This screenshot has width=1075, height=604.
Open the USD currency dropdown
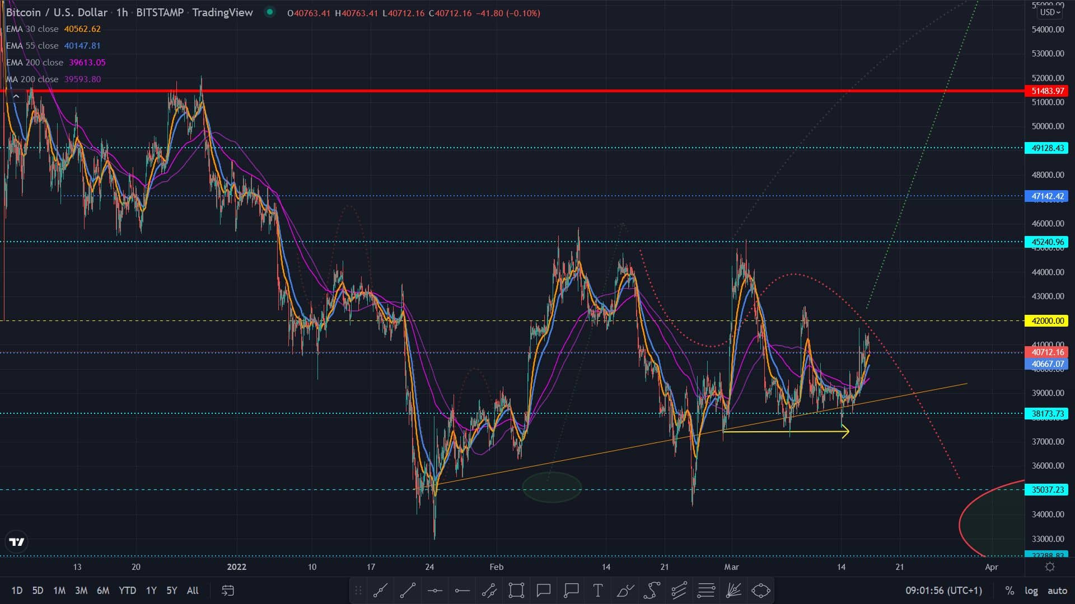tap(1050, 12)
